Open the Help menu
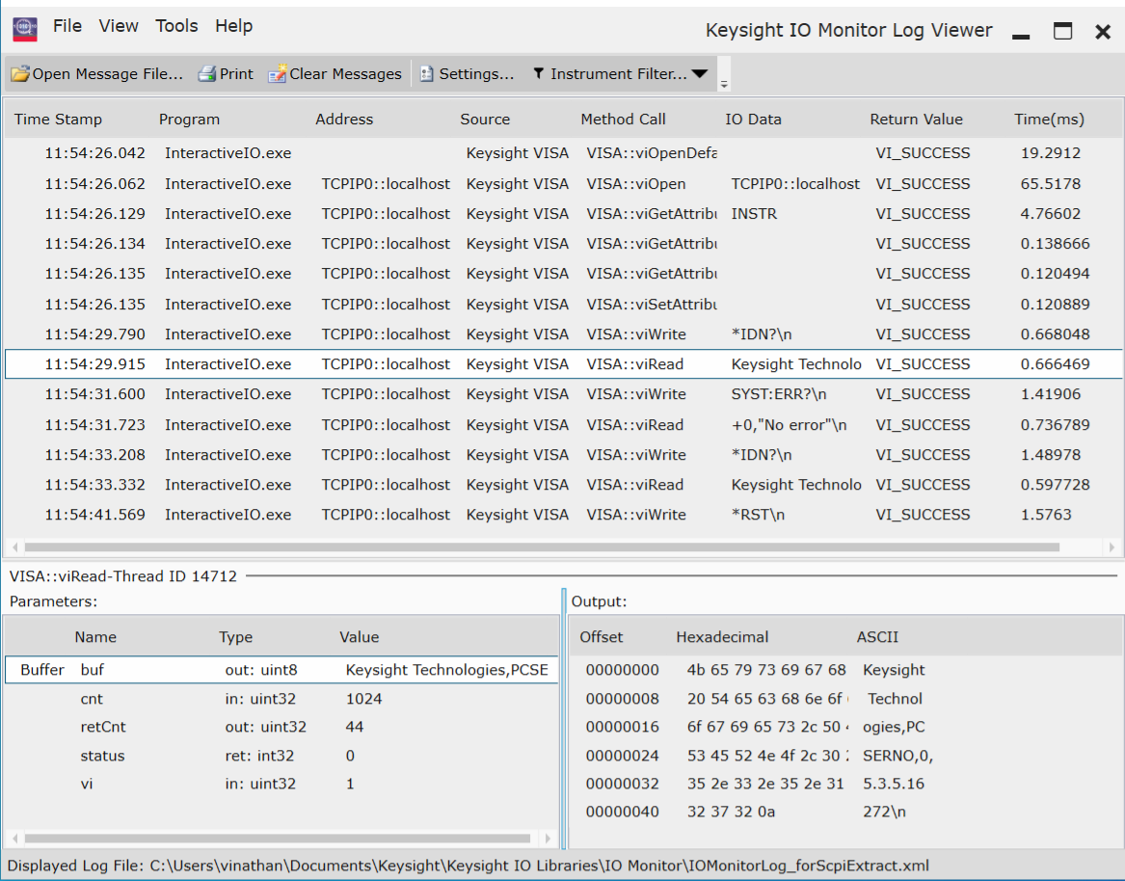Screen dimensions: 1125x881 pos(233,26)
